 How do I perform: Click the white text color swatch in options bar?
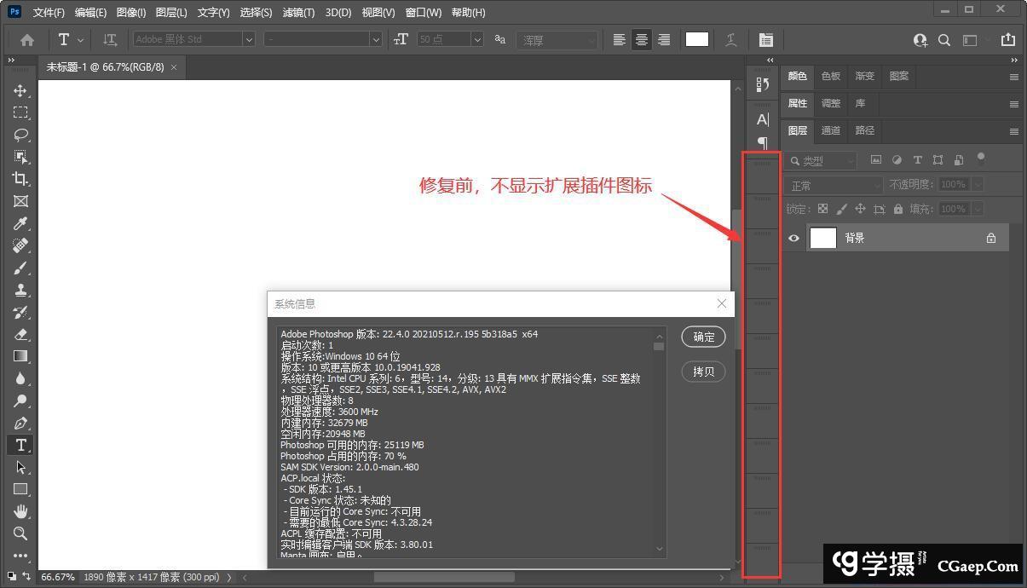[x=696, y=39]
